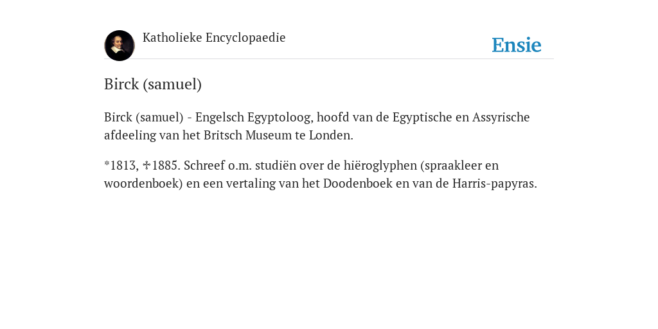Click the word Doodenboek
658x329 pixels.
coord(357,183)
